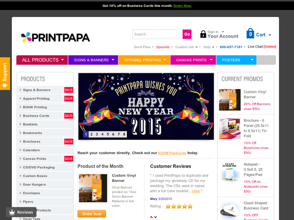Click the 10% Off Brochures promo text

(x=256, y=148)
